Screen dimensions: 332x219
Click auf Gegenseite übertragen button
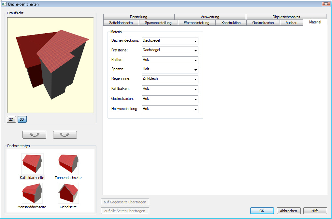click(125, 202)
